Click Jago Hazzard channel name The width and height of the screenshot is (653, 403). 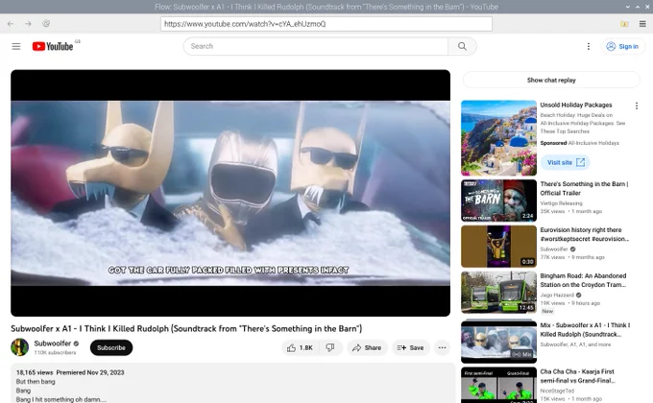(556, 295)
